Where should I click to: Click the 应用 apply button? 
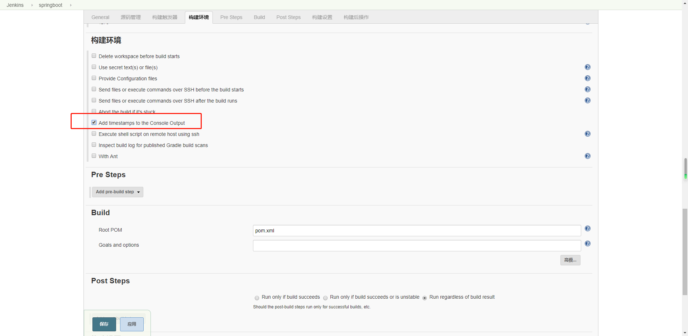click(132, 324)
